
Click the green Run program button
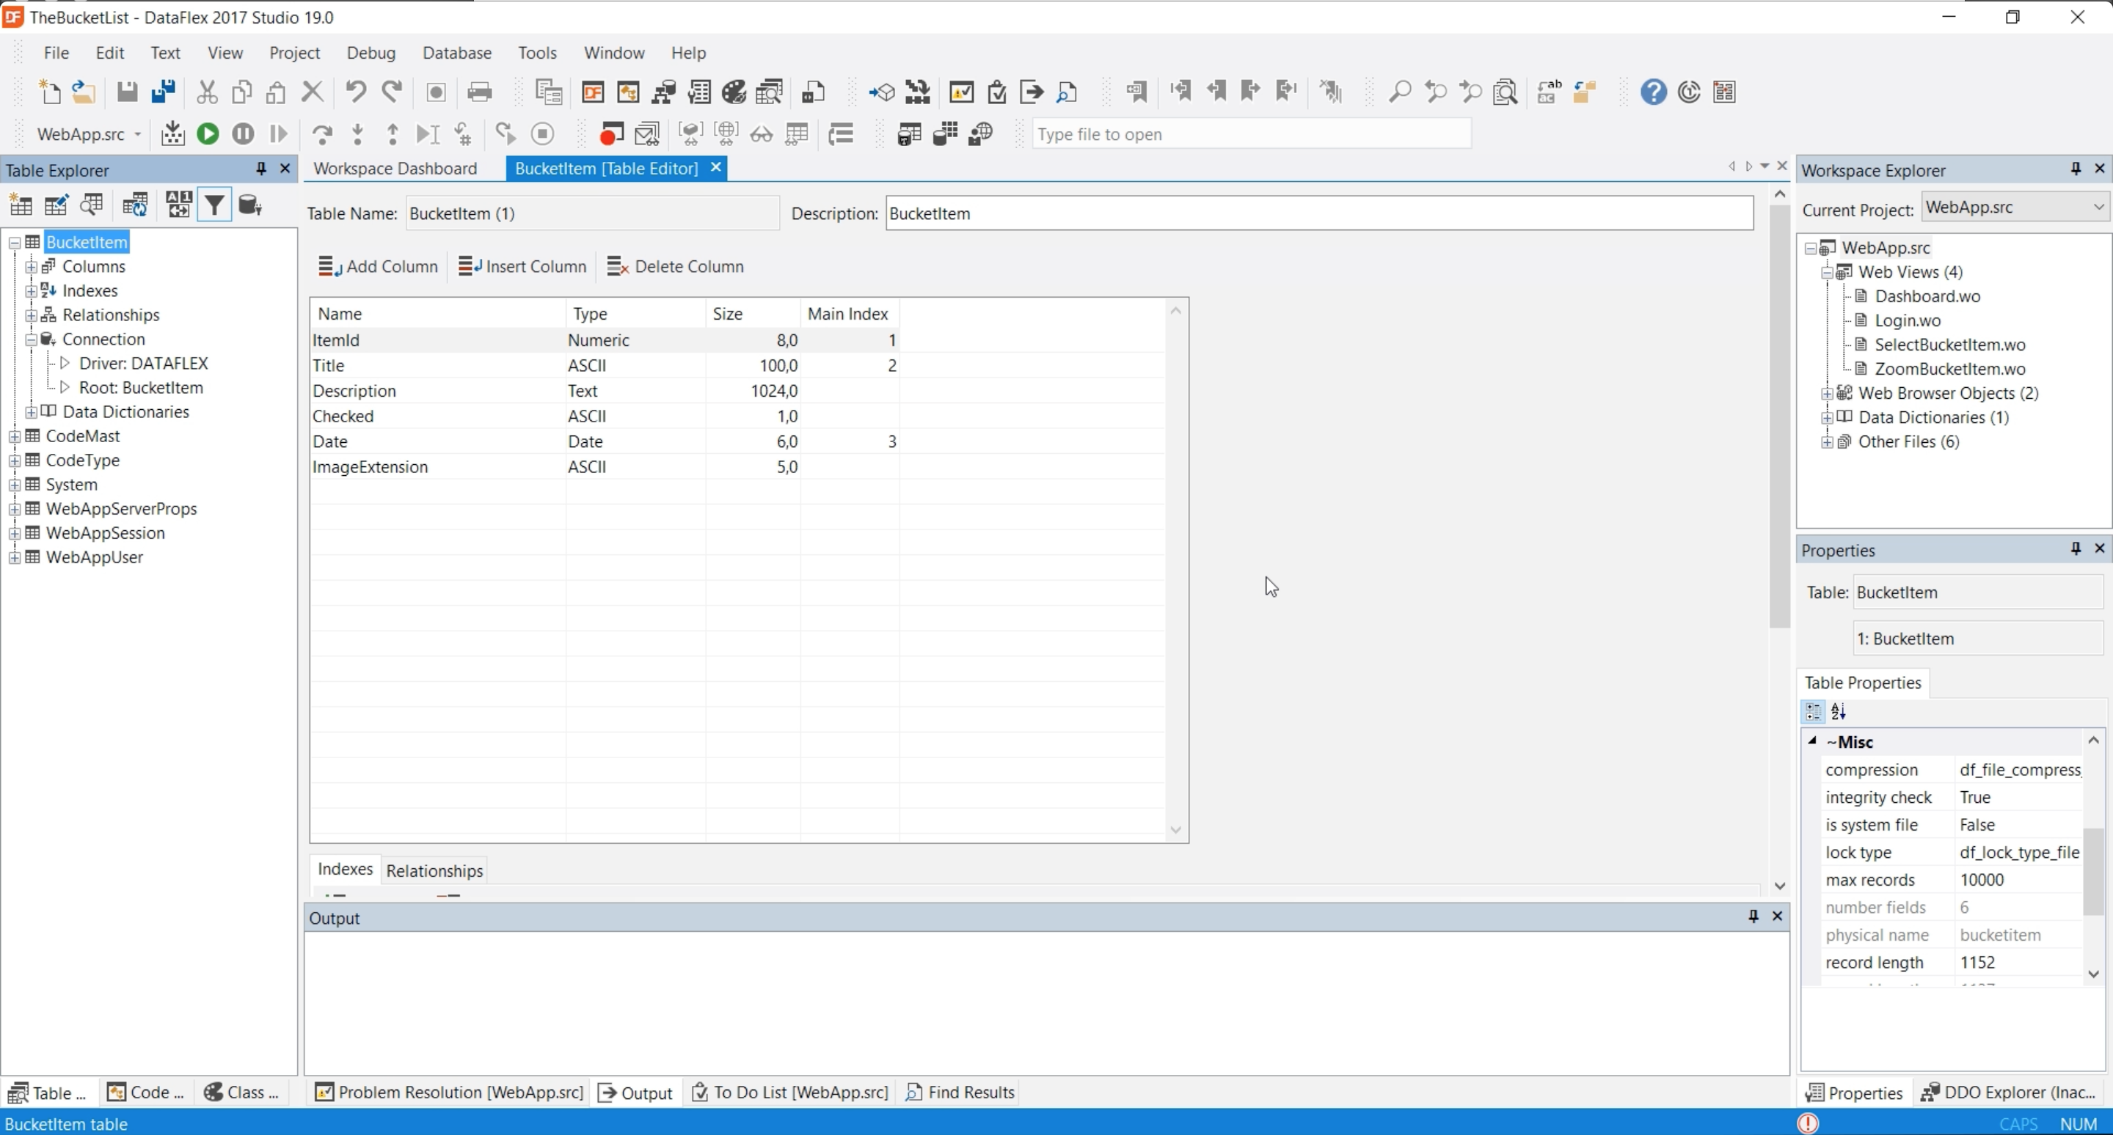click(x=208, y=133)
